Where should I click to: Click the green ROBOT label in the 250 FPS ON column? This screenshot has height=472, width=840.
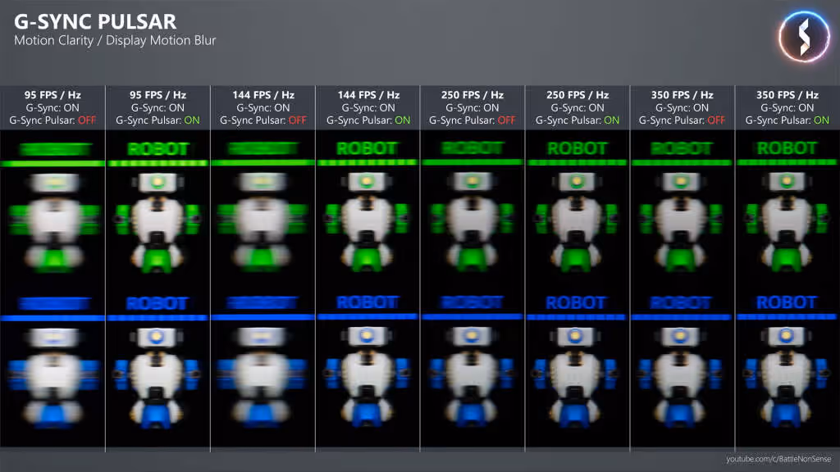[x=577, y=148]
